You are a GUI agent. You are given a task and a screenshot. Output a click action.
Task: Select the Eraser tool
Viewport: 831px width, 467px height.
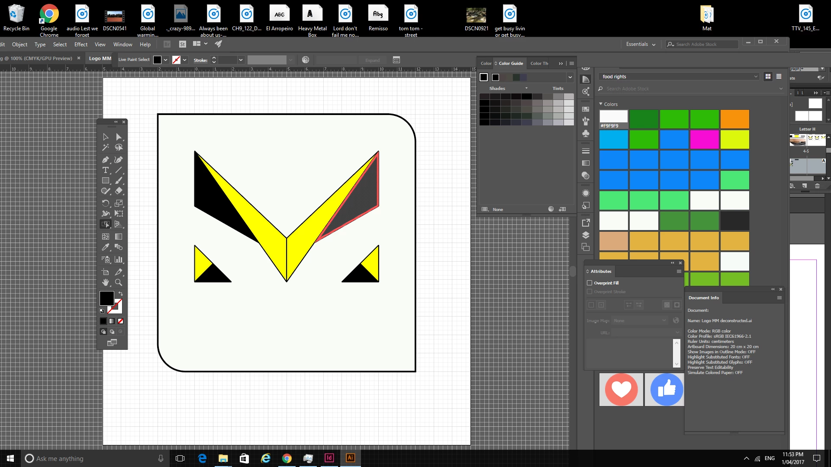[x=119, y=191]
